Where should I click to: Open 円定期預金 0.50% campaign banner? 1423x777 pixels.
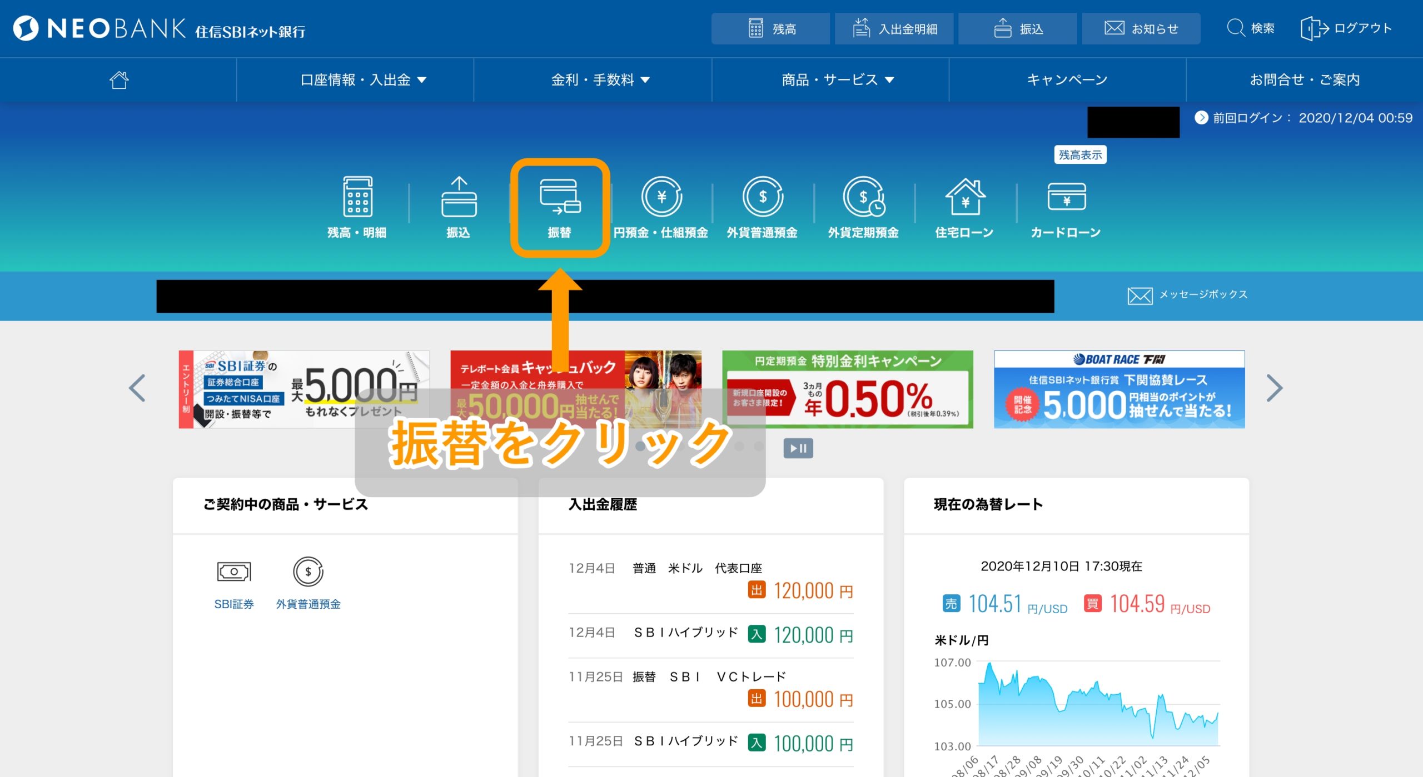tap(847, 389)
